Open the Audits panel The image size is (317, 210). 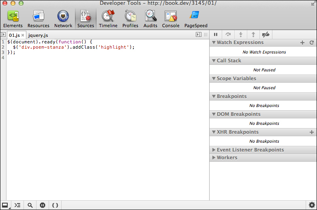tap(150, 19)
